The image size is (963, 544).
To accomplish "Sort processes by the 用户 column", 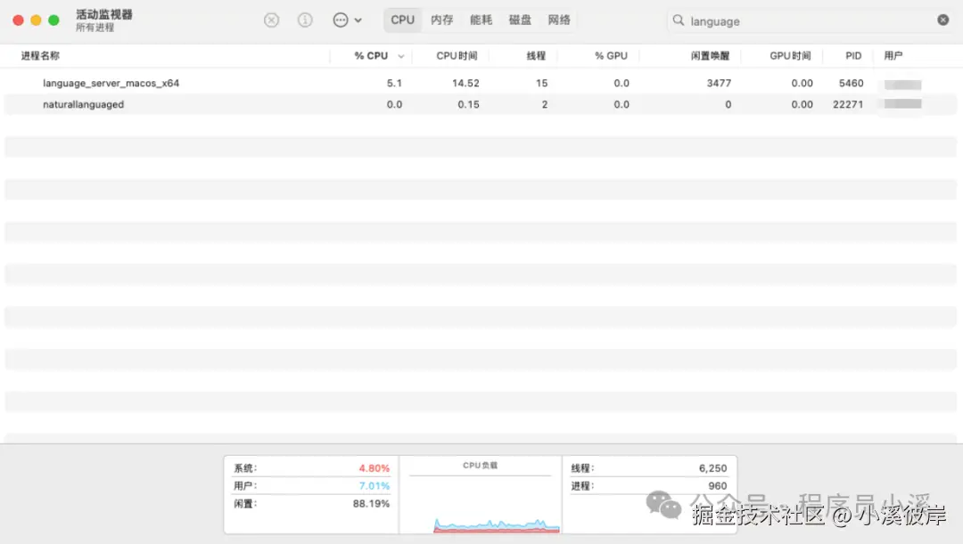I will point(894,55).
